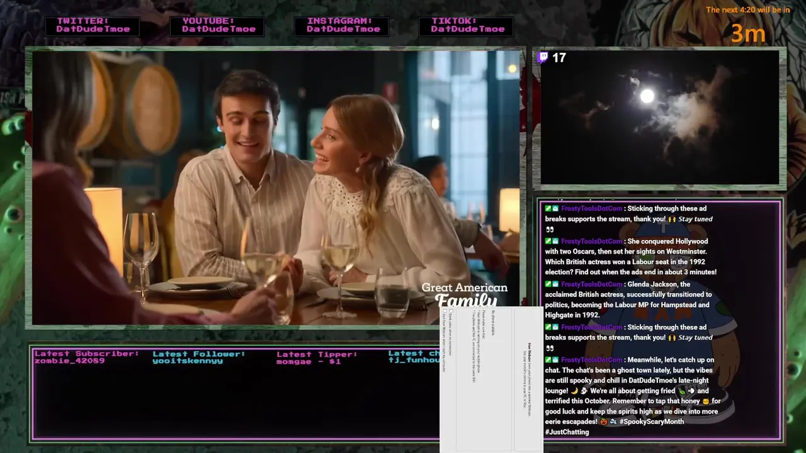Click the 'Latest Tipper:' label
This screenshot has height=453, width=806.
pyautogui.click(x=316, y=353)
